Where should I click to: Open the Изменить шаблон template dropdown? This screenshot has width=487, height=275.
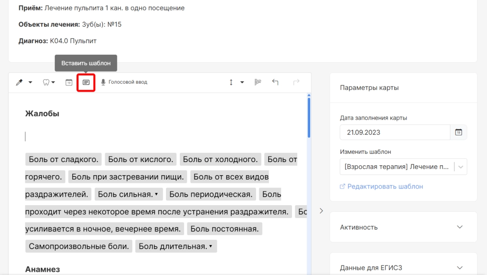pyautogui.click(x=403, y=167)
